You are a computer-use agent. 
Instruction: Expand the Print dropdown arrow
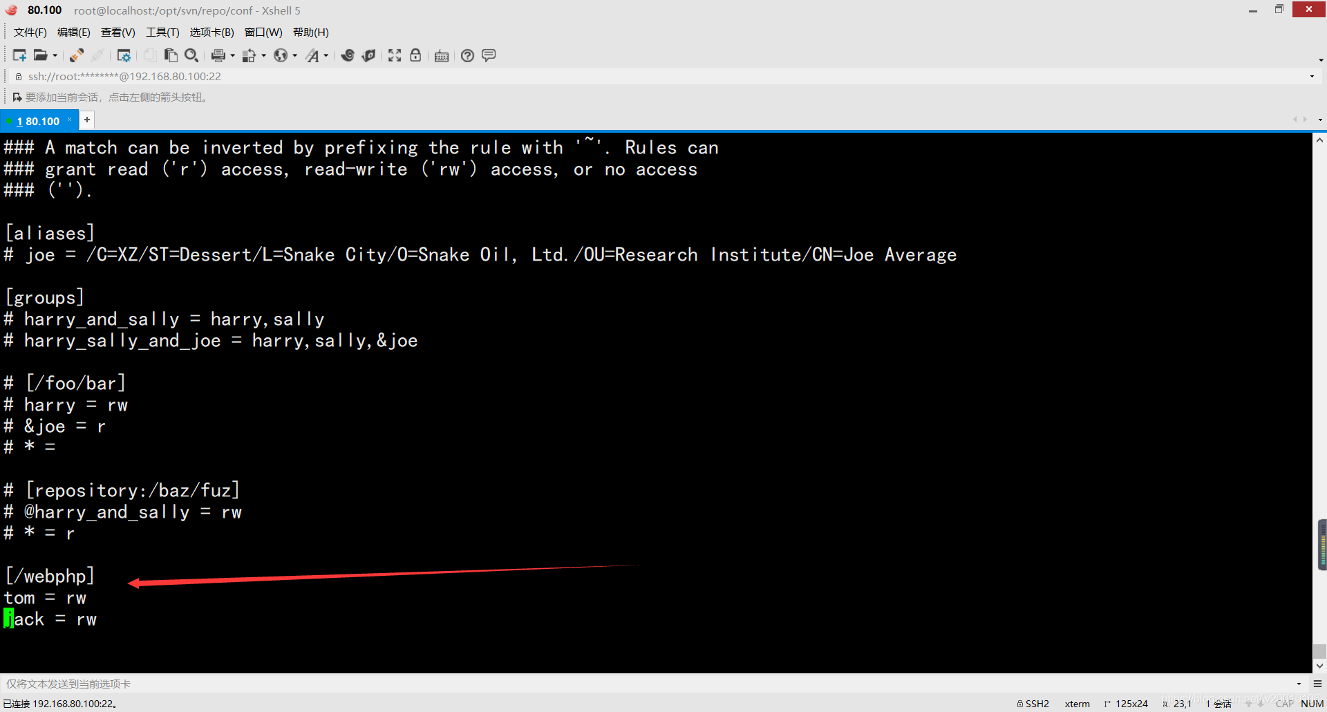tap(232, 56)
